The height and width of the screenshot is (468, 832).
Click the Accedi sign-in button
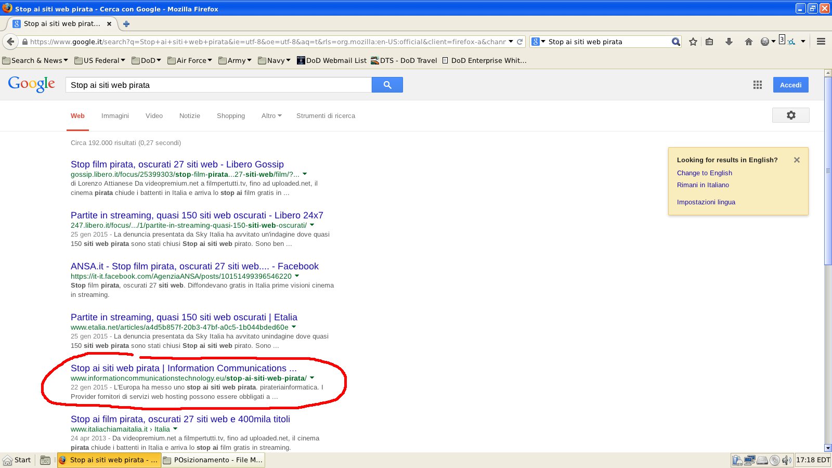tap(790, 85)
